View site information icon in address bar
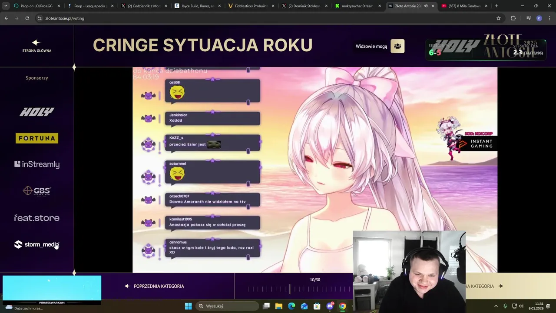The image size is (556, 313). [40, 18]
